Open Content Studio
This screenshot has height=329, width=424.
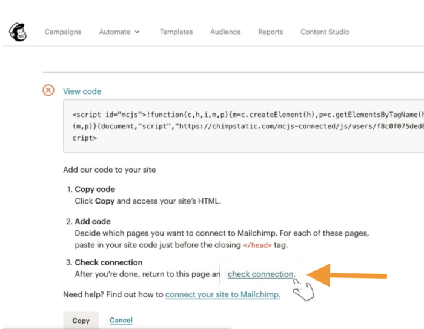[325, 32]
